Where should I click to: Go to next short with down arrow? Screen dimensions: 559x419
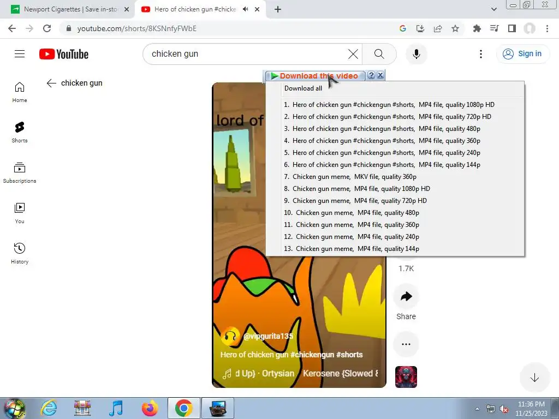tap(534, 378)
